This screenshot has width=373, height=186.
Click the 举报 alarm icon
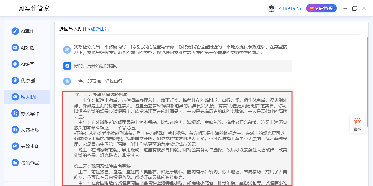click(357, 122)
